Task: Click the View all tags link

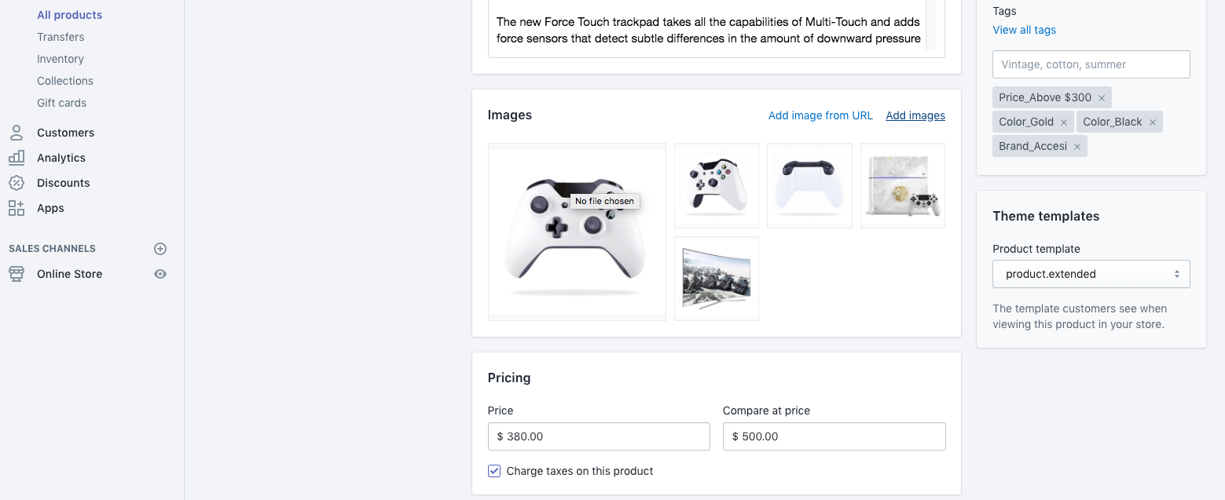Action: coord(1024,30)
